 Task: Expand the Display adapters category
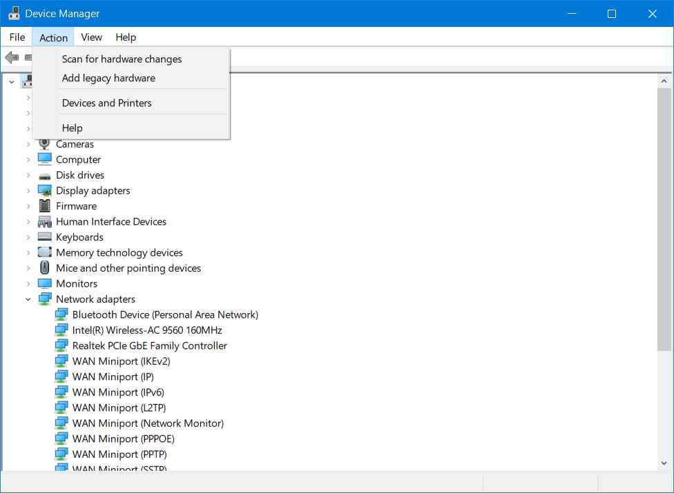point(28,190)
